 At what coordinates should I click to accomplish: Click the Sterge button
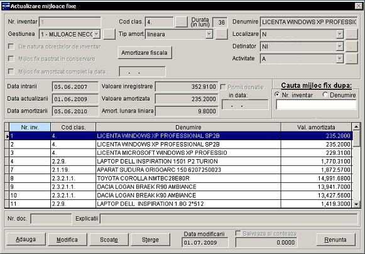coord(150,240)
